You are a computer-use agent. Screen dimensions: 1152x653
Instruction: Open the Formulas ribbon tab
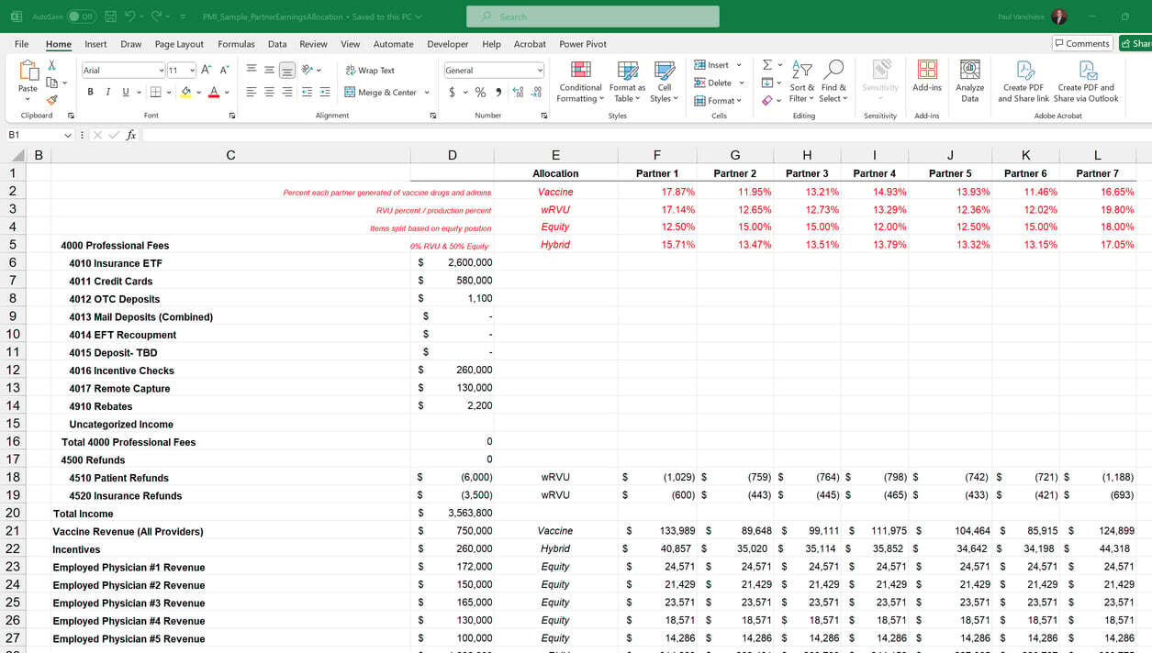[236, 43]
